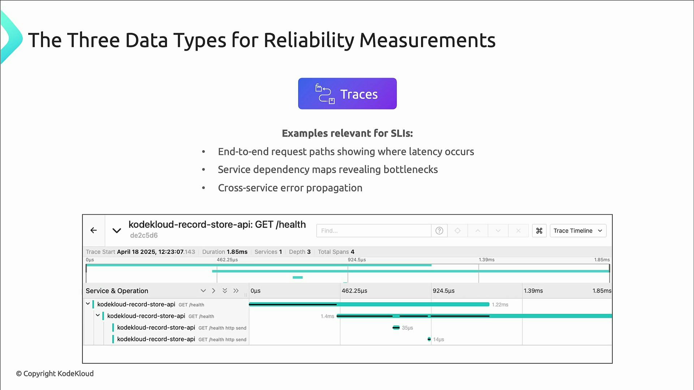
Task: Click the keyboard shortcuts command icon
Action: point(539,230)
